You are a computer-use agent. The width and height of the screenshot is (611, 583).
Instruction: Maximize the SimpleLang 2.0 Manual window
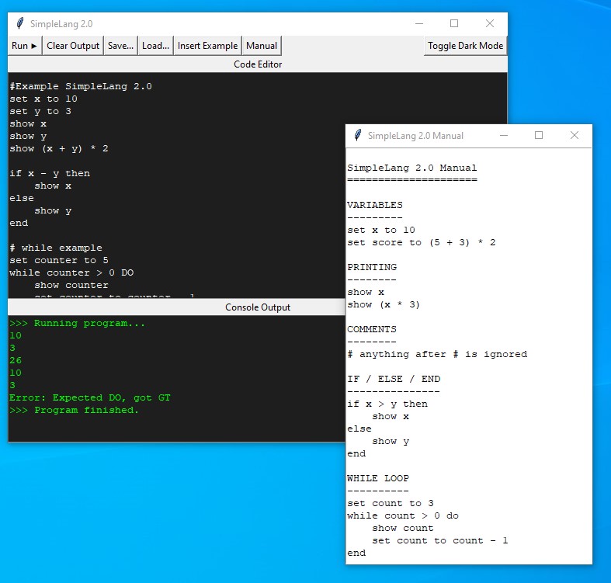(539, 135)
